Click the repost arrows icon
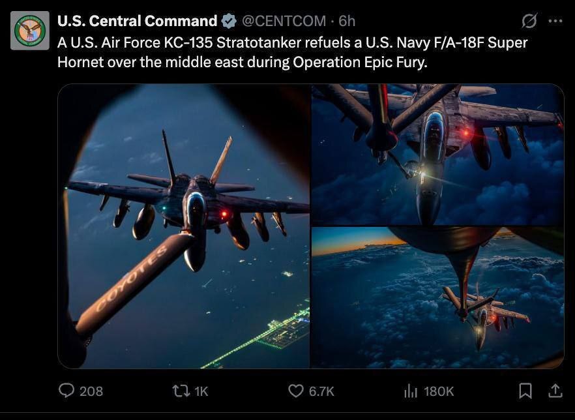Viewport: 575px width, 420px height. [x=180, y=390]
